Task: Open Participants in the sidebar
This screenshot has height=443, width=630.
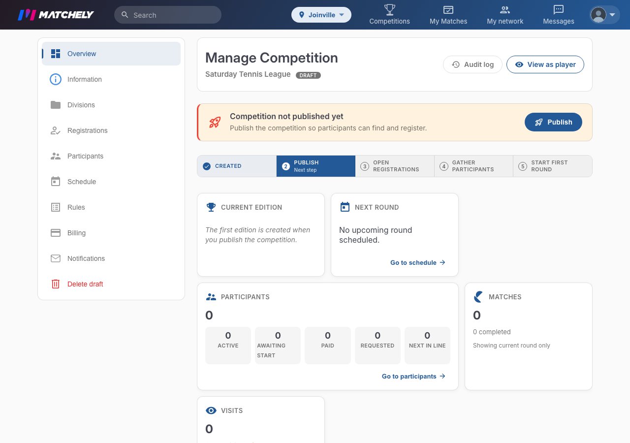Action: point(111,156)
